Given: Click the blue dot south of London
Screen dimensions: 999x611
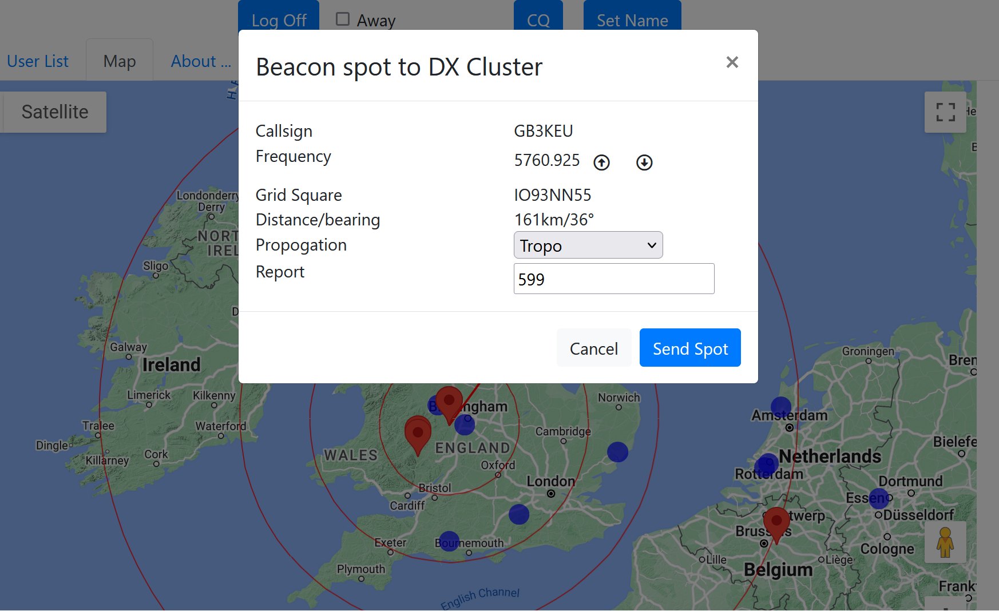Looking at the screenshot, I should pyautogui.click(x=519, y=514).
